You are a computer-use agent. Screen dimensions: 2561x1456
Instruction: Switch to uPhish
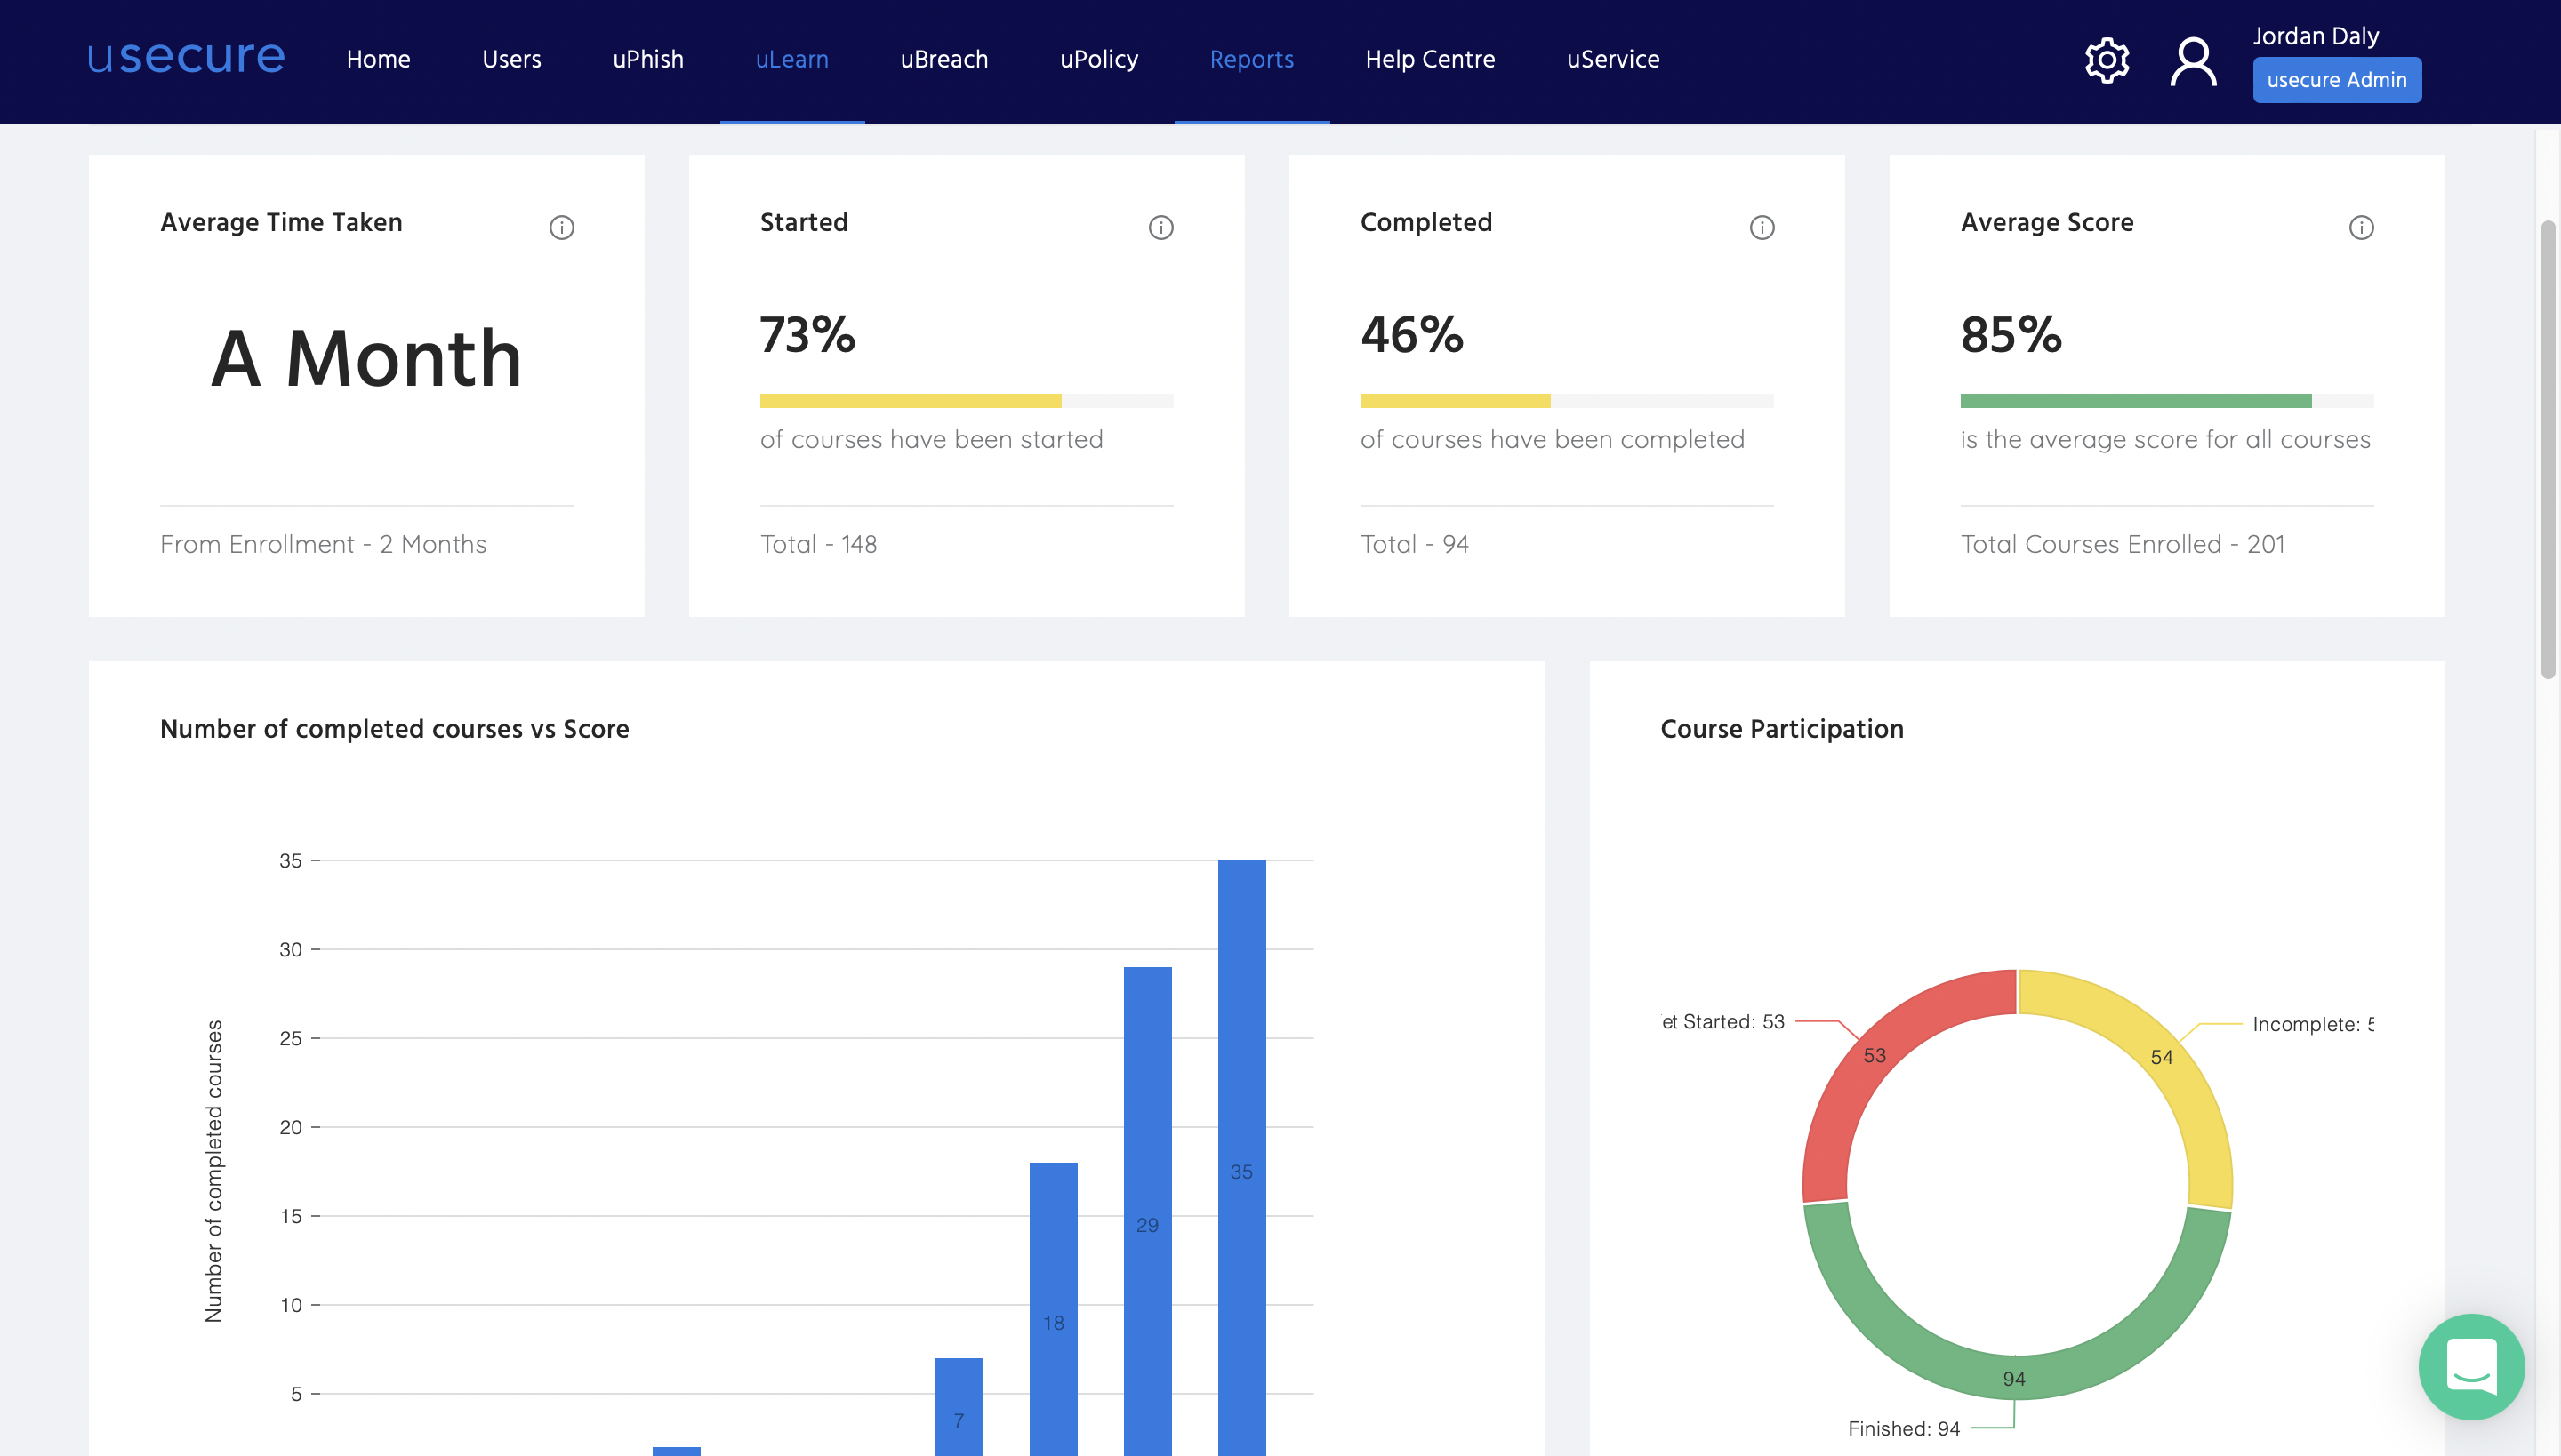[x=648, y=59]
